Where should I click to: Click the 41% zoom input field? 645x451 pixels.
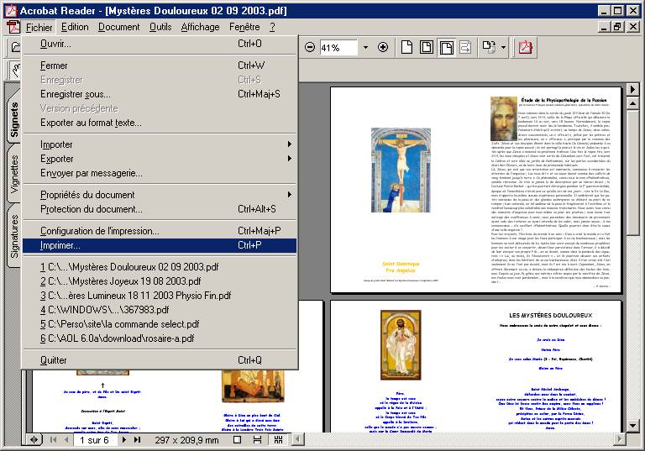point(338,48)
